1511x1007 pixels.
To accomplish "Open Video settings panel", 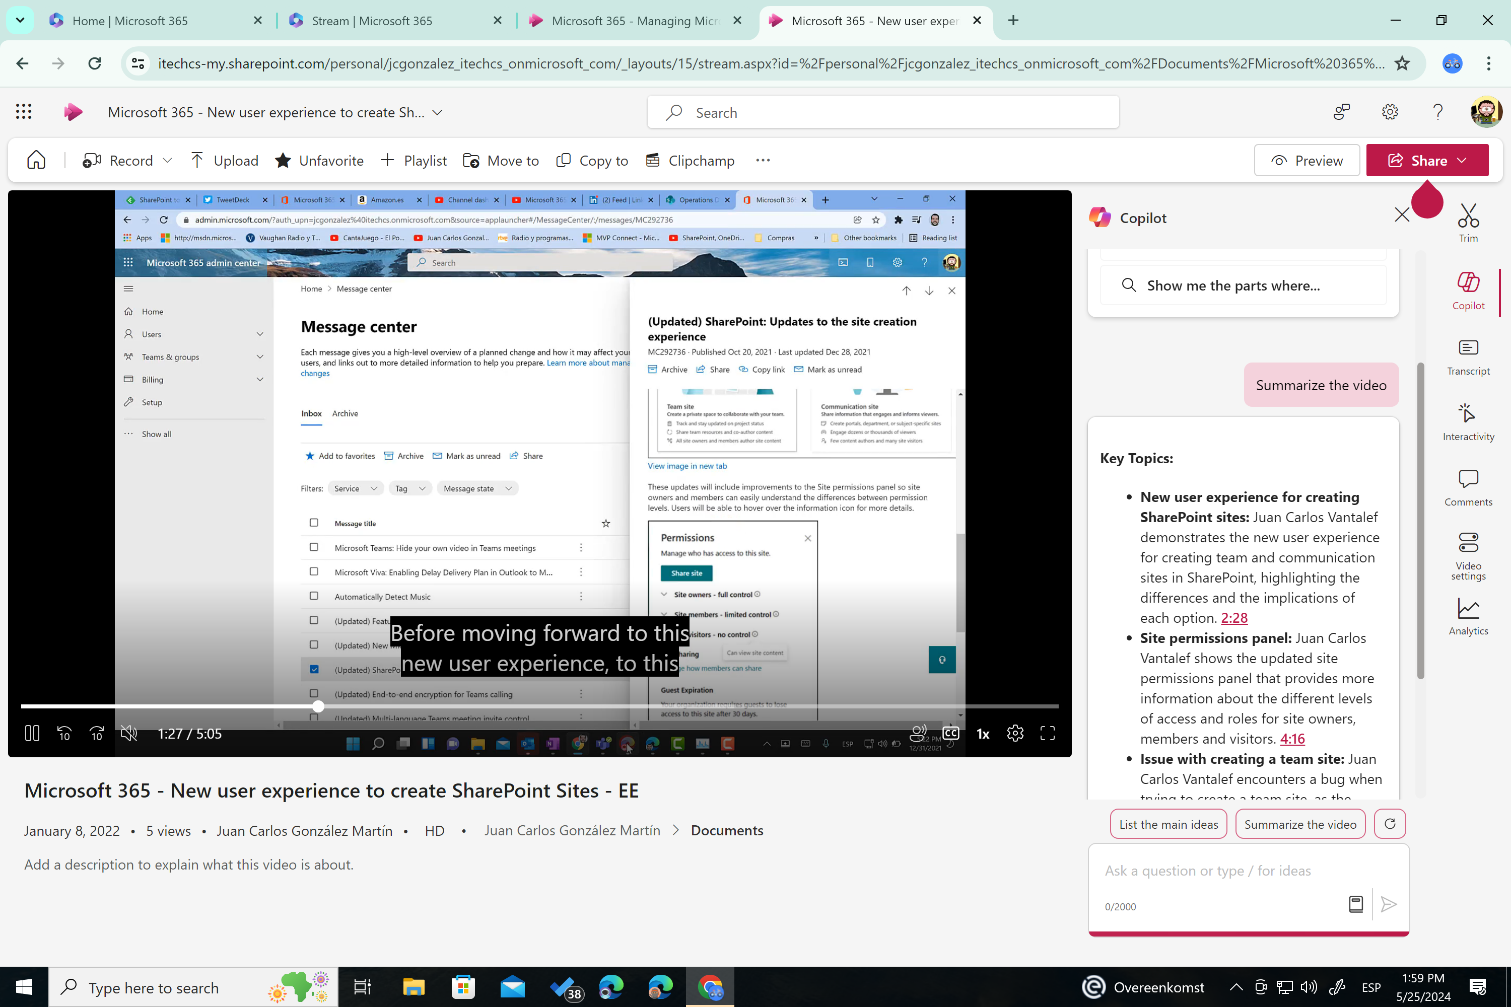I will [x=1469, y=552].
